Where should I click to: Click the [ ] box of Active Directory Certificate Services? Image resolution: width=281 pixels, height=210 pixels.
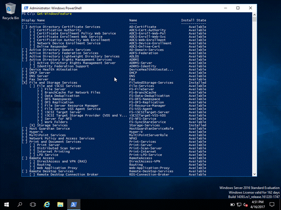pos(25,27)
